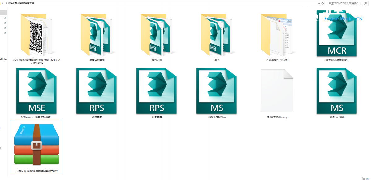This screenshot has height=180, width=371.
Task: Open the 插件大全 folder icon
Action: click(157, 35)
